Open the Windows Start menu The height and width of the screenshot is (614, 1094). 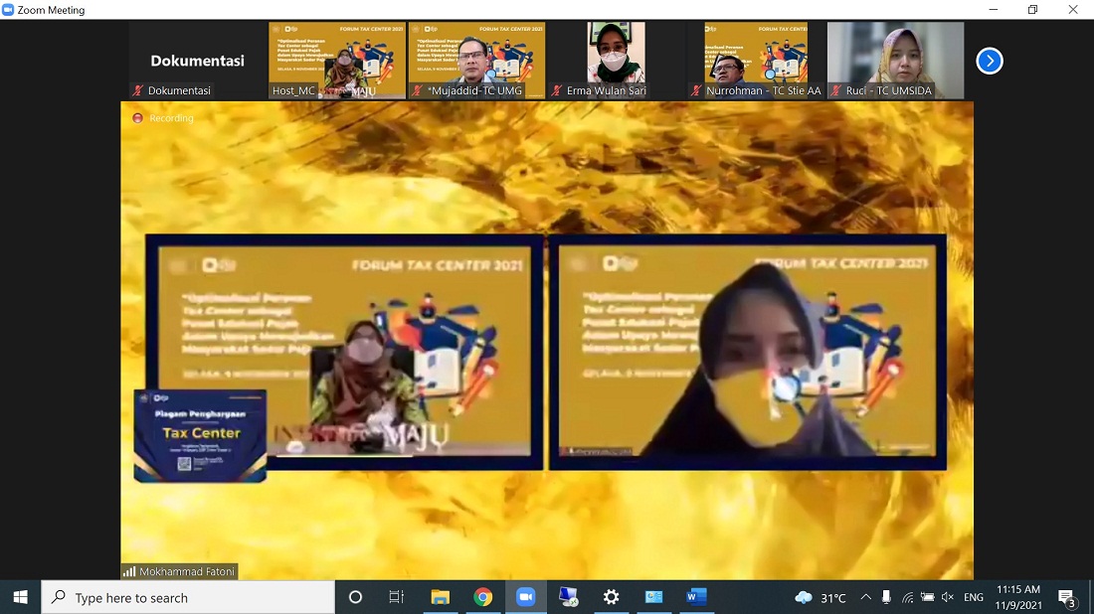point(20,597)
